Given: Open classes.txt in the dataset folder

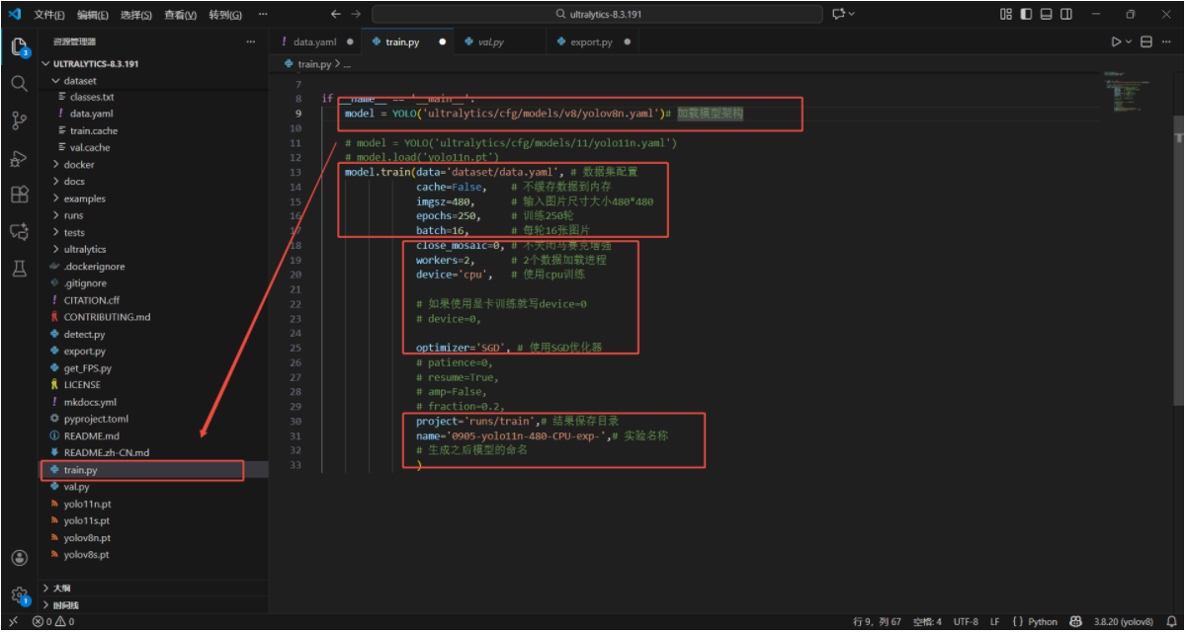Looking at the screenshot, I should (x=153, y=97).
